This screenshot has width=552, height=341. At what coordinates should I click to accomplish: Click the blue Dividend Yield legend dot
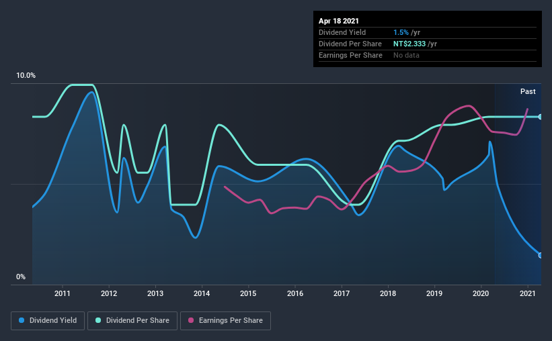pyautogui.click(x=22, y=320)
